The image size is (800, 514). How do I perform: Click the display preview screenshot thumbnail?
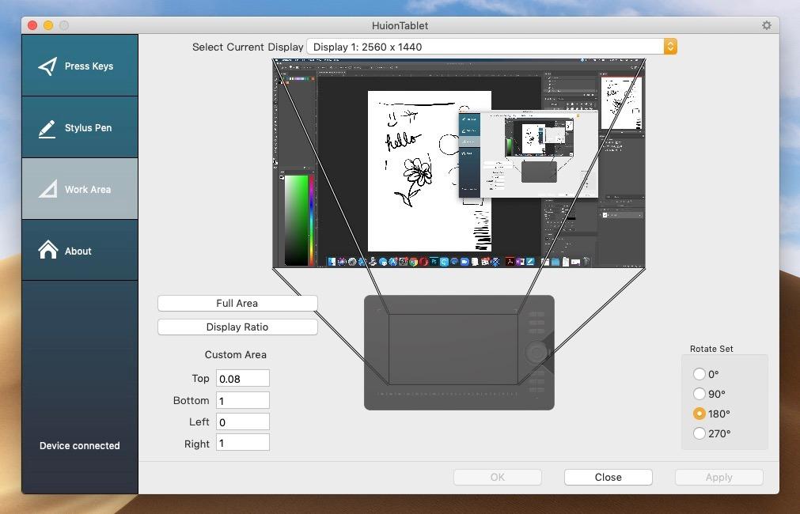pyautogui.click(x=458, y=163)
